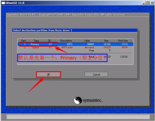The height and width of the screenshot is (121, 155).
Task: Maximize the Ghost32 window
Action: (148, 3)
